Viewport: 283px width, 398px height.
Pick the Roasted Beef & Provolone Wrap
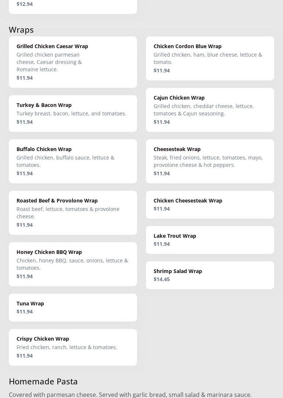click(73, 212)
